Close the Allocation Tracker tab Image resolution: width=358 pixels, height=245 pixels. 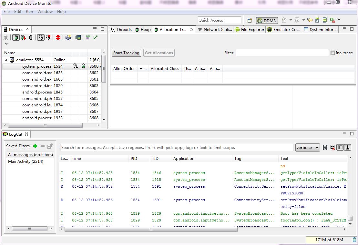pyautogui.click(x=191, y=29)
